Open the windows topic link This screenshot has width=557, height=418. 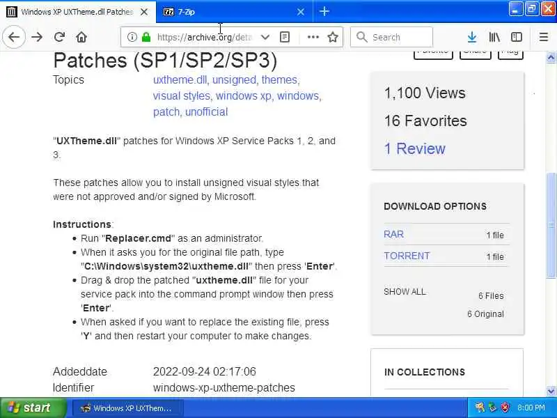pos(299,95)
